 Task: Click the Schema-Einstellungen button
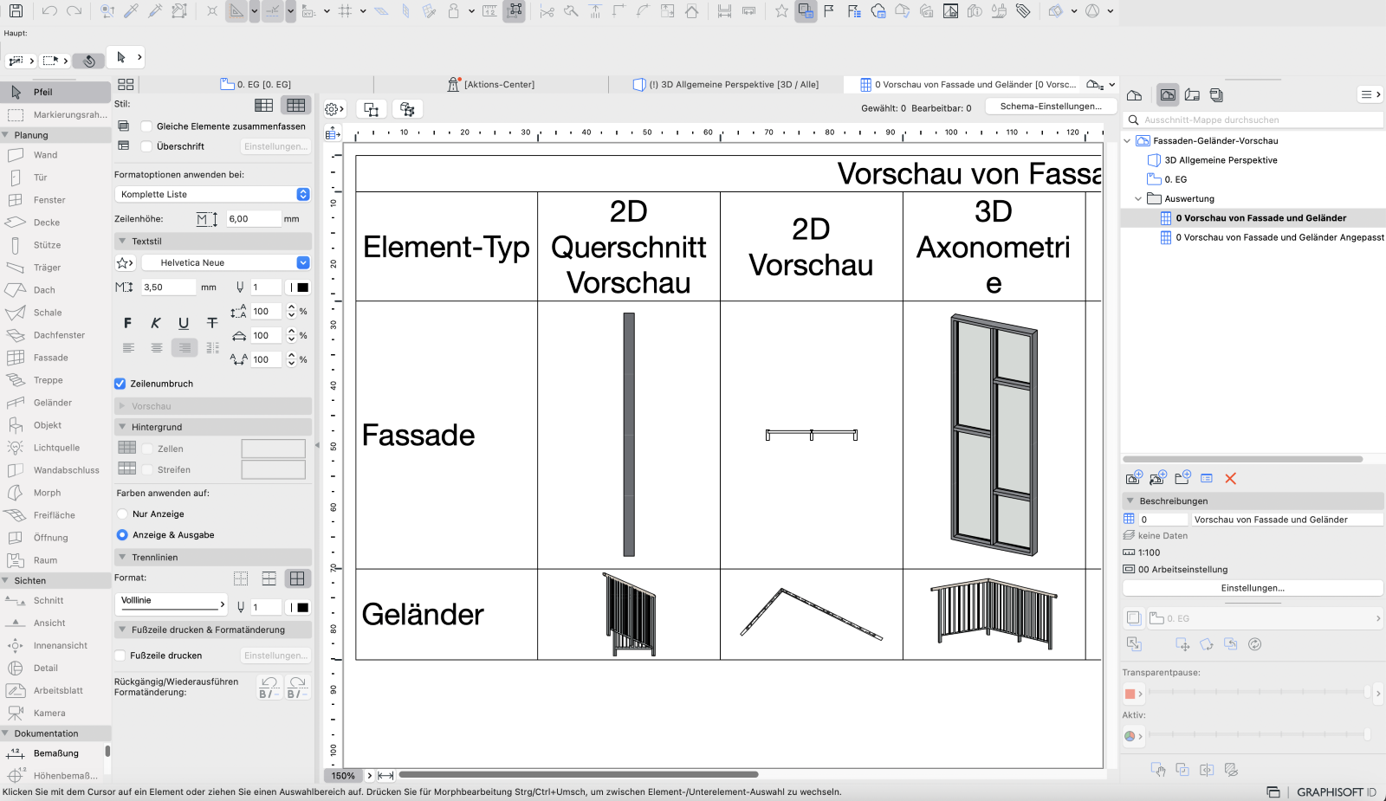1051,107
